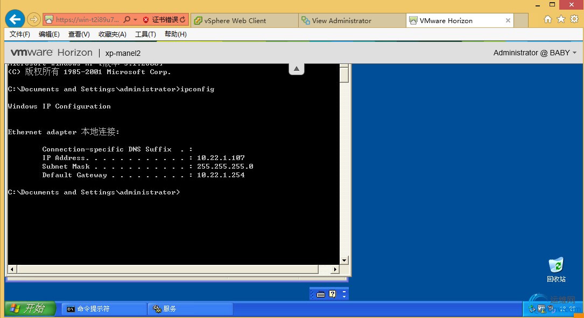
Task: Click the volume speaker tray icon
Action: pyautogui.click(x=551, y=309)
